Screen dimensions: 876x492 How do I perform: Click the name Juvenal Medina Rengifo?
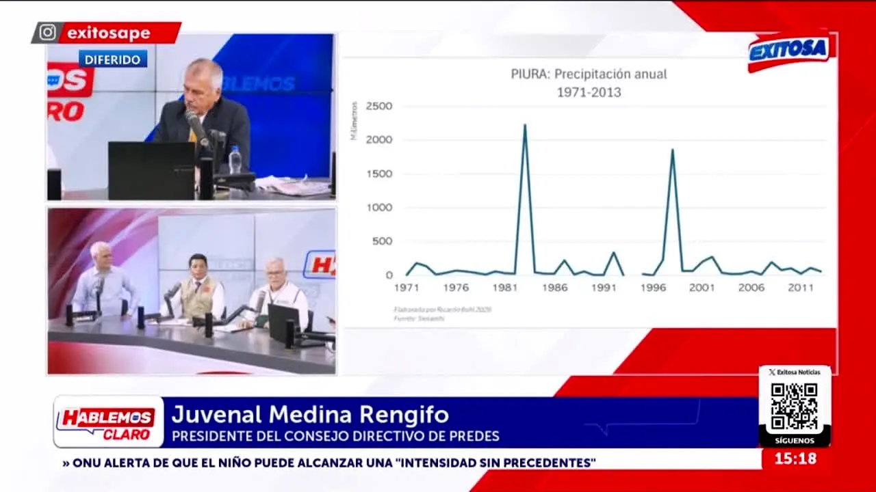click(x=310, y=414)
